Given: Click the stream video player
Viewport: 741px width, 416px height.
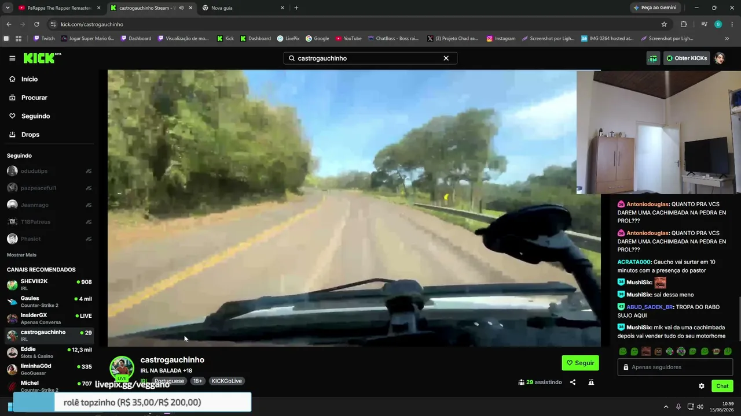Looking at the screenshot, I should pos(354,208).
